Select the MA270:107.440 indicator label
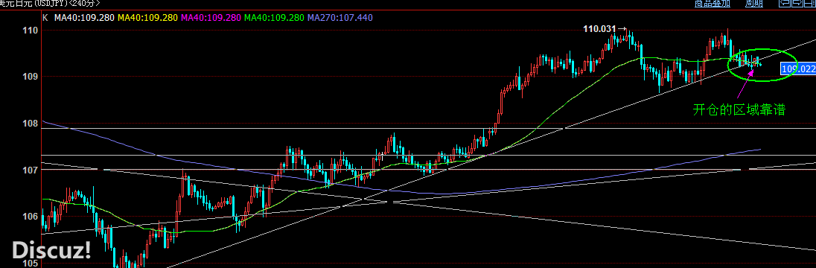Screen dimensions: 816x268 [340, 18]
